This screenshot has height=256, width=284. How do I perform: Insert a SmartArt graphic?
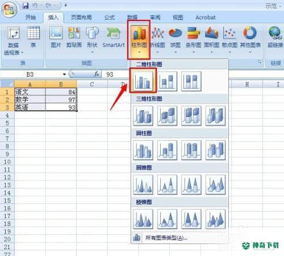coord(114,37)
